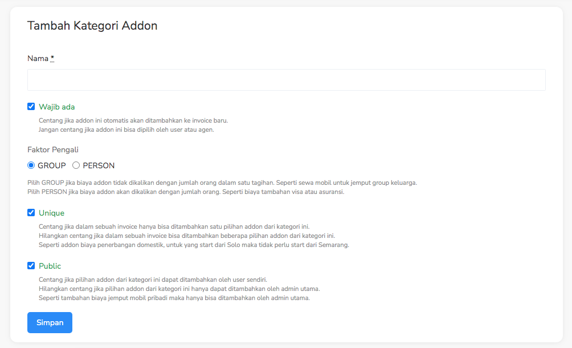Uncheck the Public checkbox box
572x348 pixels.
pos(31,266)
